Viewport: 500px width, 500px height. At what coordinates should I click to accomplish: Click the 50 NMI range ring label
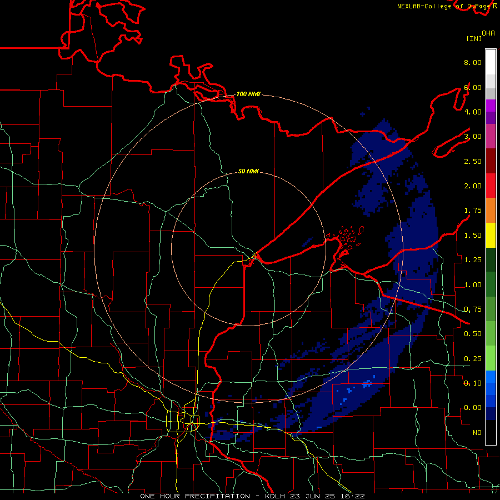(x=248, y=171)
